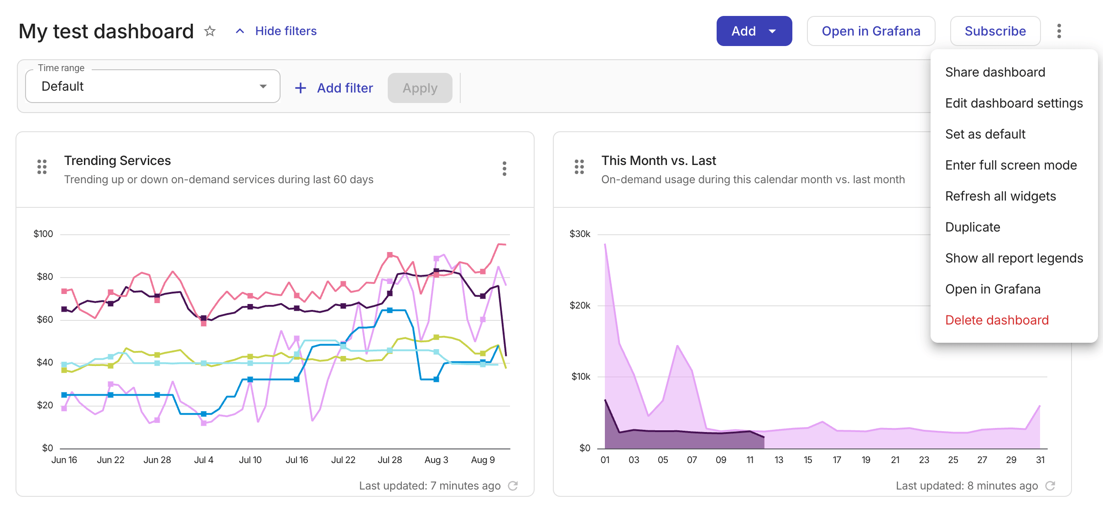This screenshot has width=1103, height=505.
Task: Click the Hide filters link
Action: (286, 31)
